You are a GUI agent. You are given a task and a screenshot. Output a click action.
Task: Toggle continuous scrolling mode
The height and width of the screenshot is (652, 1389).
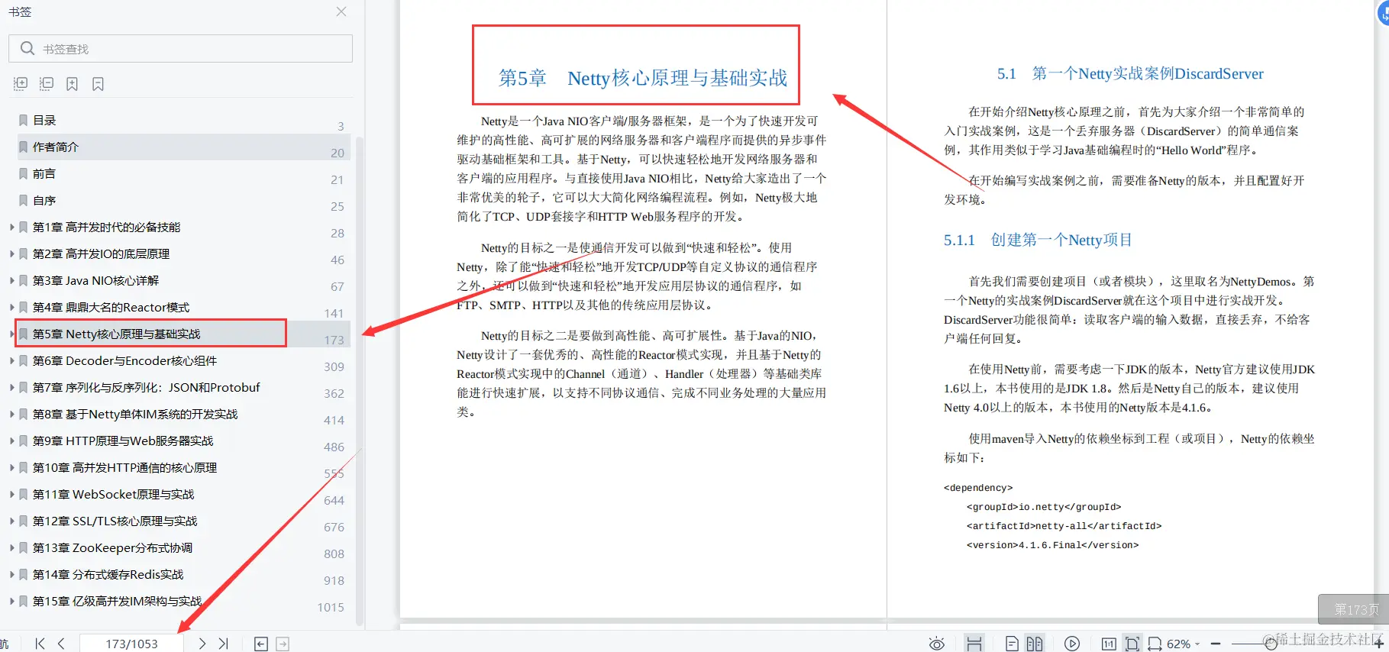pyautogui.click(x=974, y=644)
